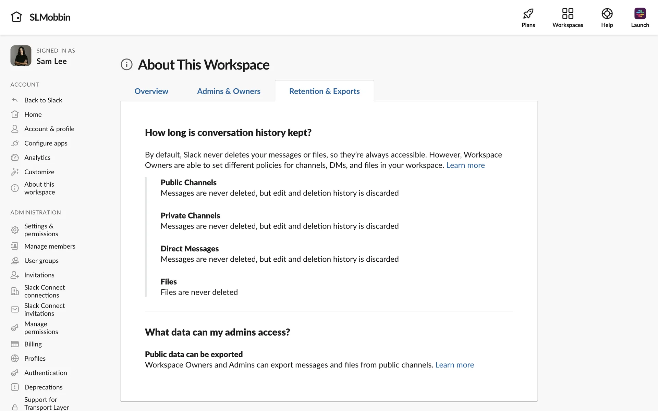Open Manage members in Administration
The image size is (658, 411).
50,246
